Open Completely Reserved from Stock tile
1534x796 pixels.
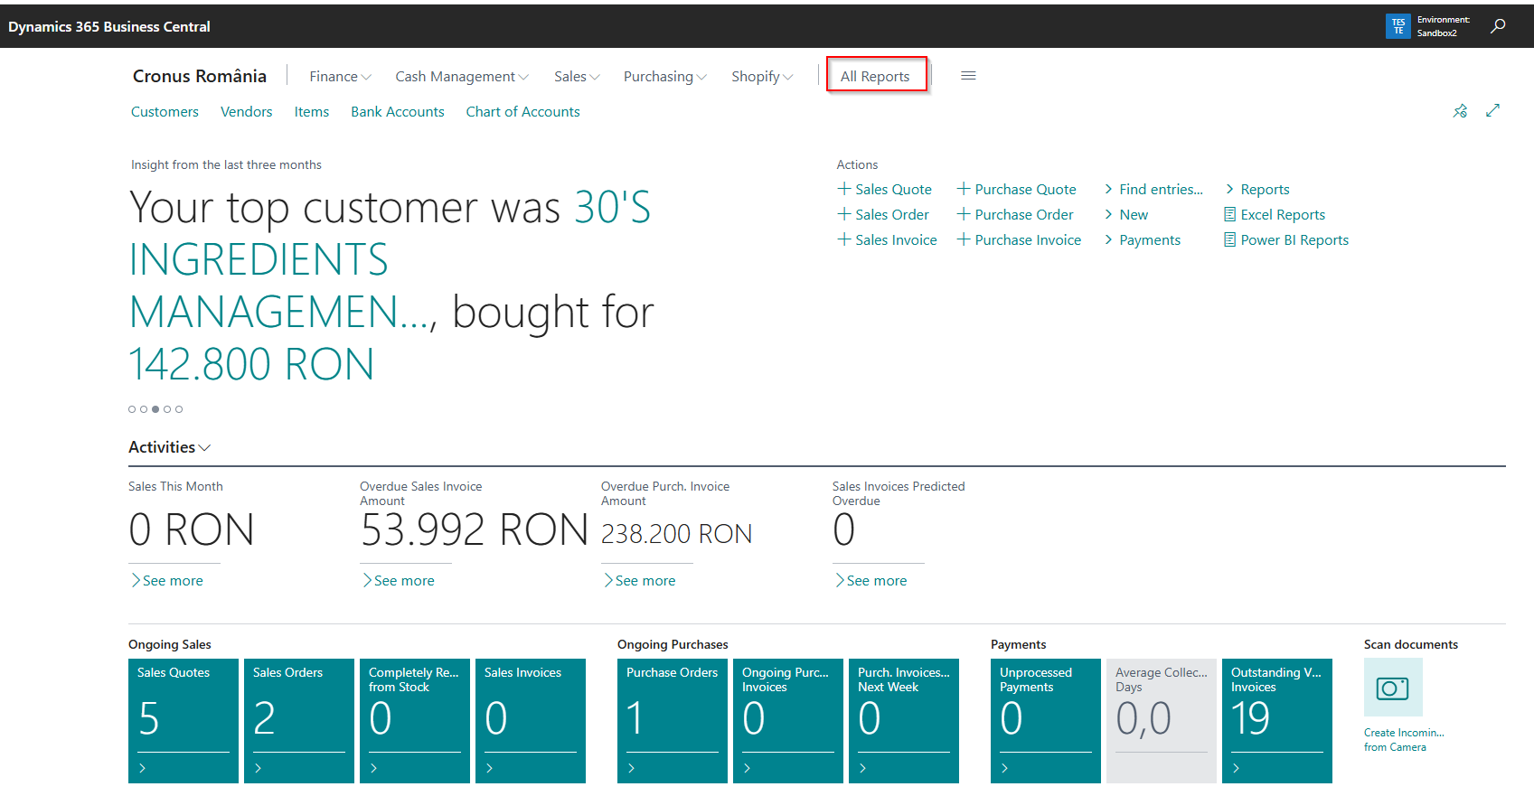point(415,721)
